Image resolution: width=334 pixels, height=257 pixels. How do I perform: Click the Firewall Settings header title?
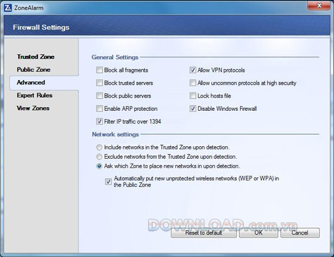tap(41, 27)
